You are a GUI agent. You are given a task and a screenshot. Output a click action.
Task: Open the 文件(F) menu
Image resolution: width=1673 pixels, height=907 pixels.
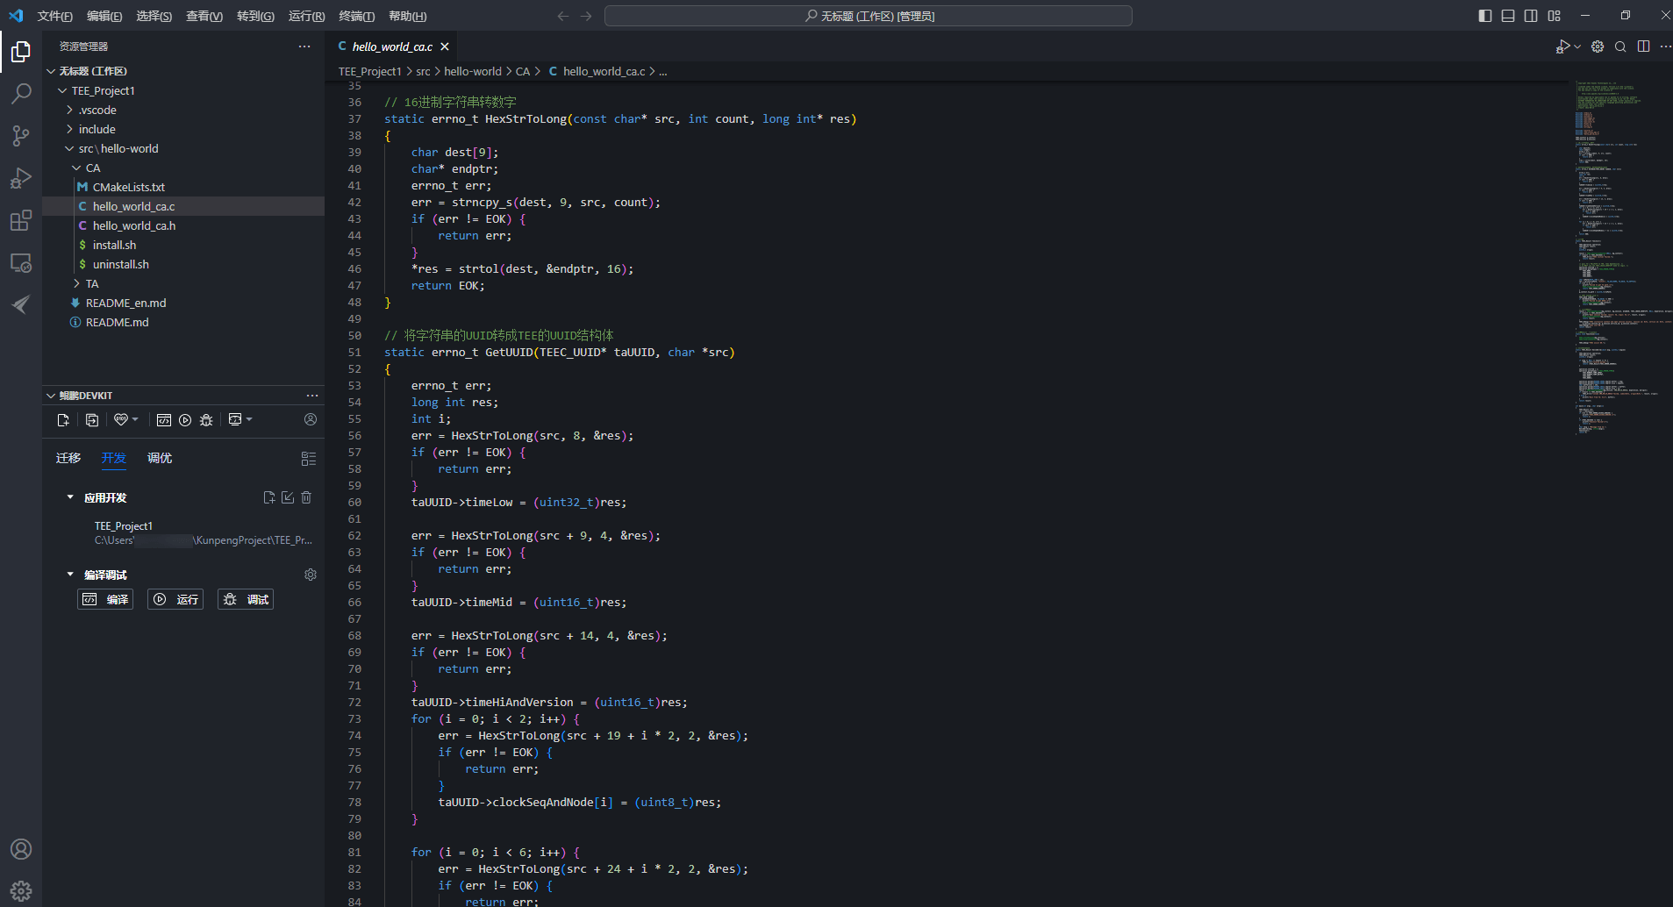55,16
